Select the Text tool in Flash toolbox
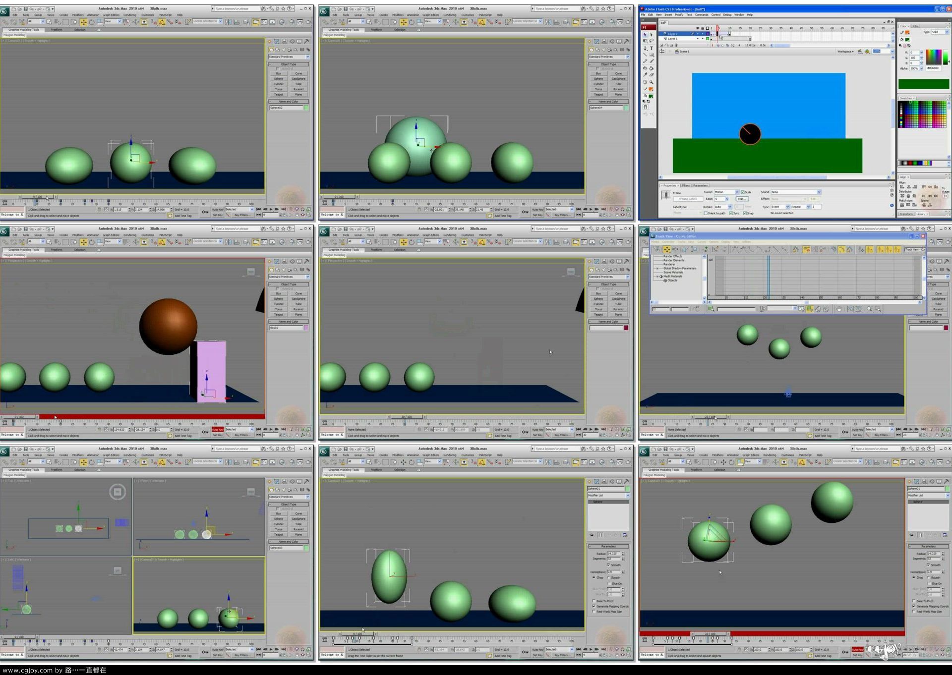The image size is (952, 675). coord(652,48)
